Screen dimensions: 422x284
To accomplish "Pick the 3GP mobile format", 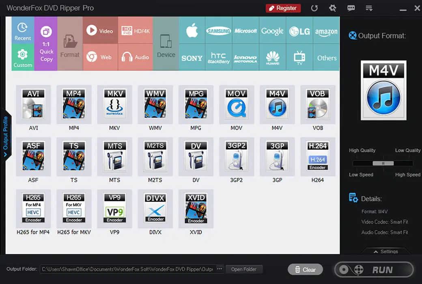I will 277,157.
